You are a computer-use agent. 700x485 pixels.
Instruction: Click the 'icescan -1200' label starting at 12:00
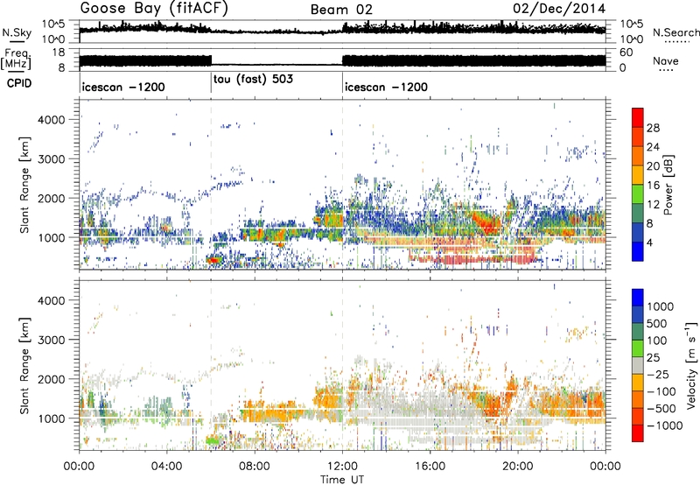(386, 87)
